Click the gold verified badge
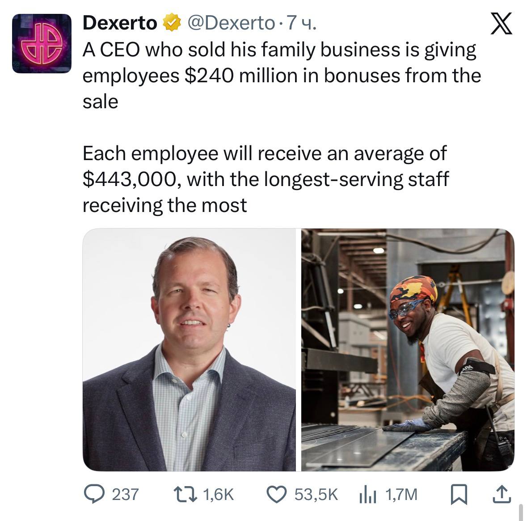The height and width of the screenshot is (521, 527). click(172, 22)
